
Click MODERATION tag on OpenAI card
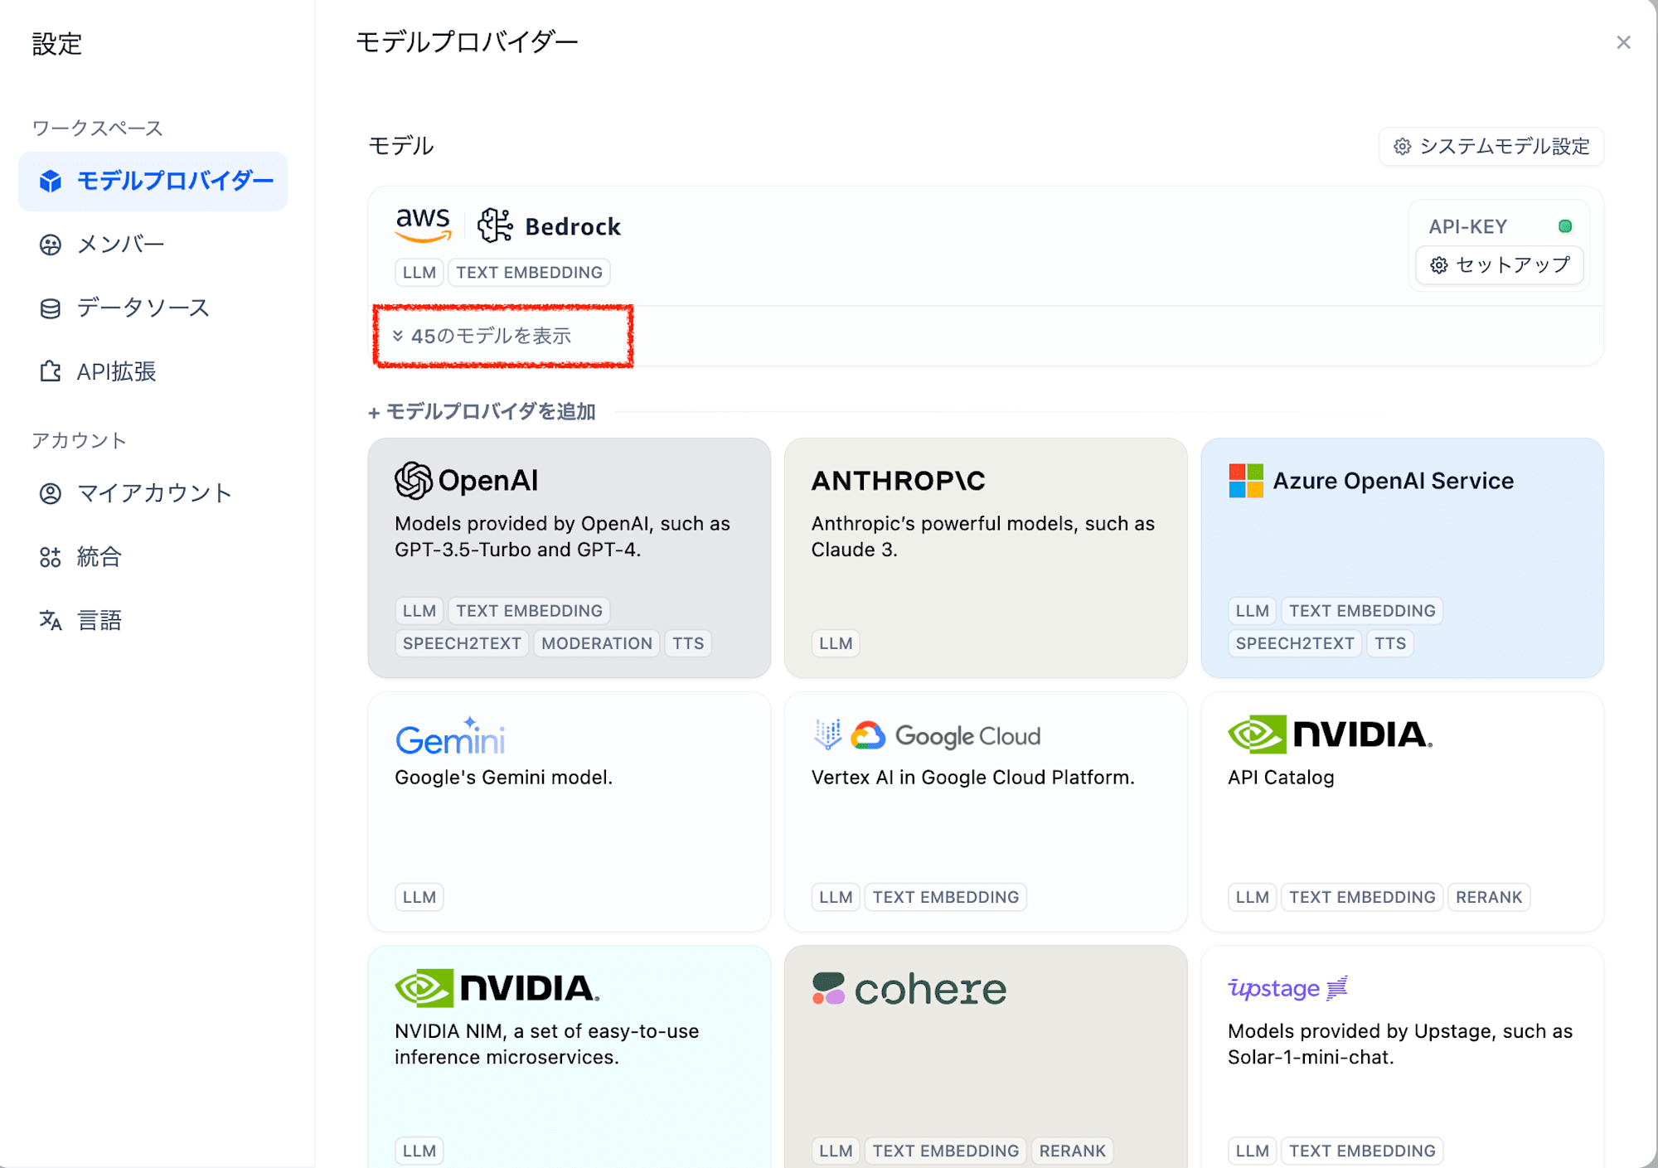597,643
